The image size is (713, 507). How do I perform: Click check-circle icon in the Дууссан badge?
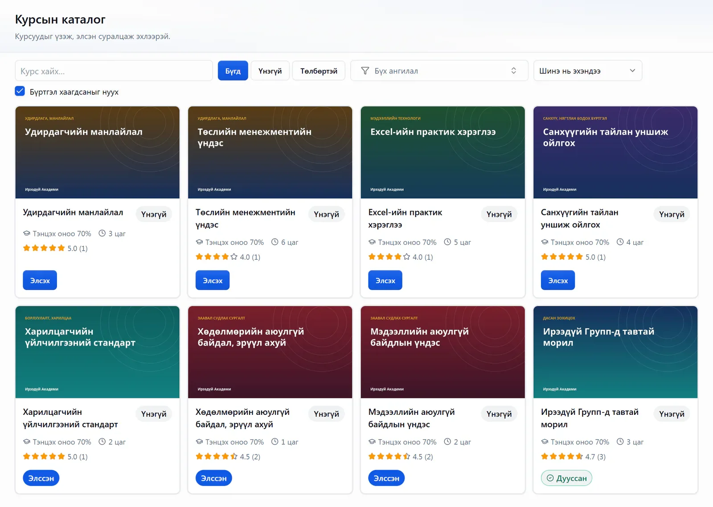tap(550, 478)
